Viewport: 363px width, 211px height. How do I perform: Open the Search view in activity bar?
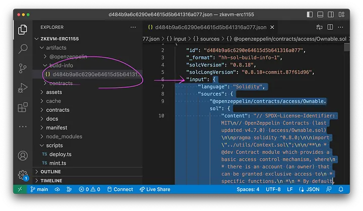coord(23,48)
